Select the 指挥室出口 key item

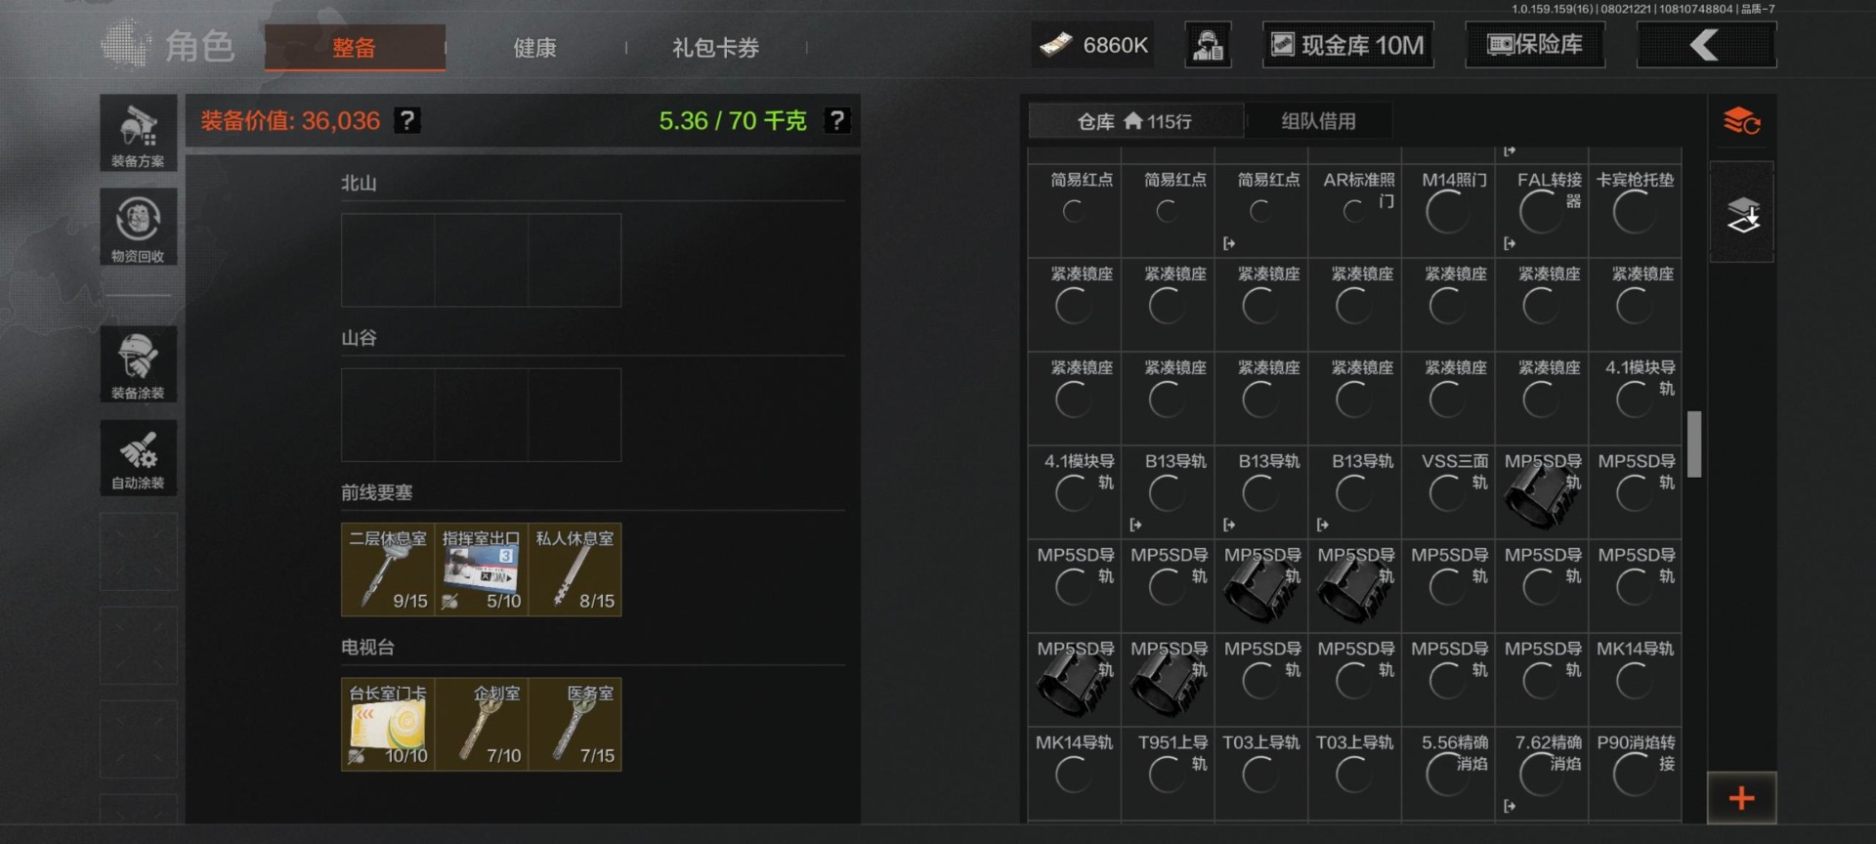click(482, 570)
